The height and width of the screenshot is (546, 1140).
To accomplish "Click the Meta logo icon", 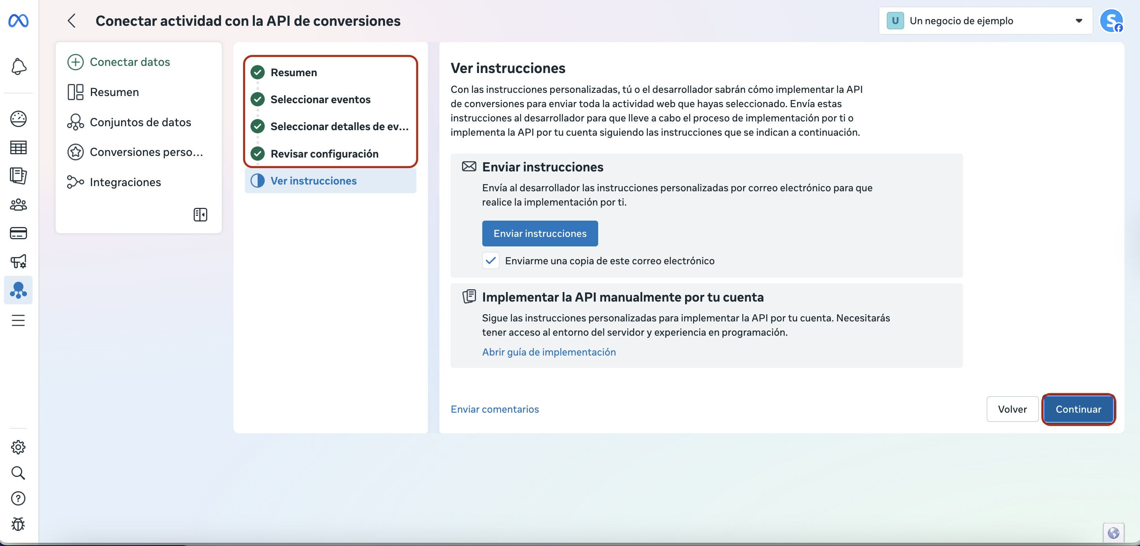I will 18,20.
